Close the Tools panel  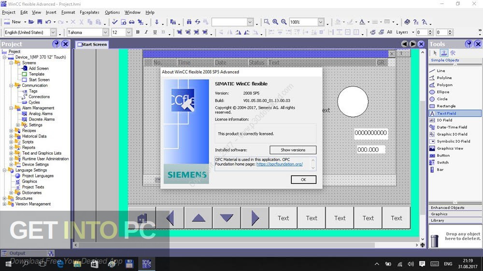[x=478, y=44]
